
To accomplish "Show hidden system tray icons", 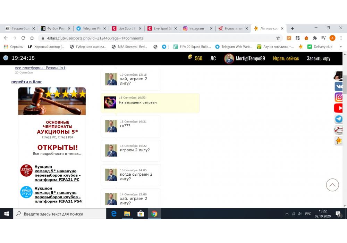I will click(287, 214).
